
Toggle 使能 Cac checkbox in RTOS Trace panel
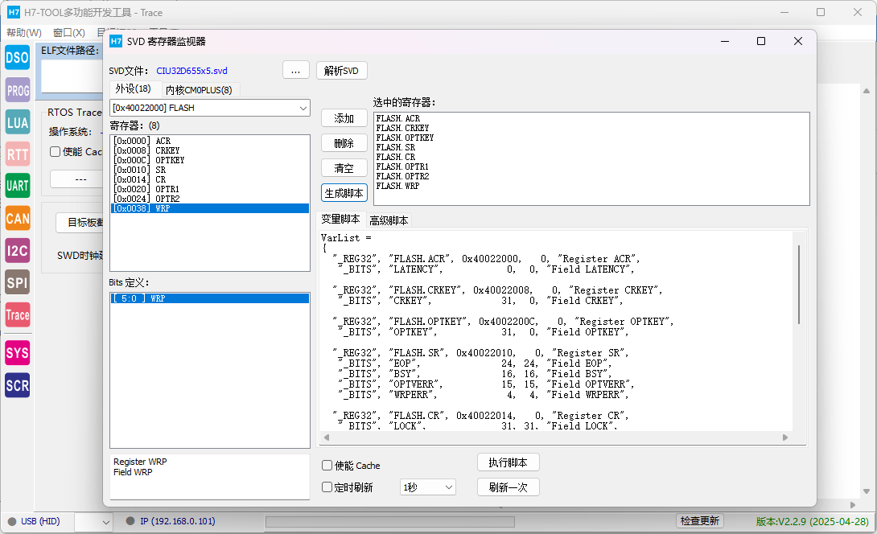pos(55,151)
